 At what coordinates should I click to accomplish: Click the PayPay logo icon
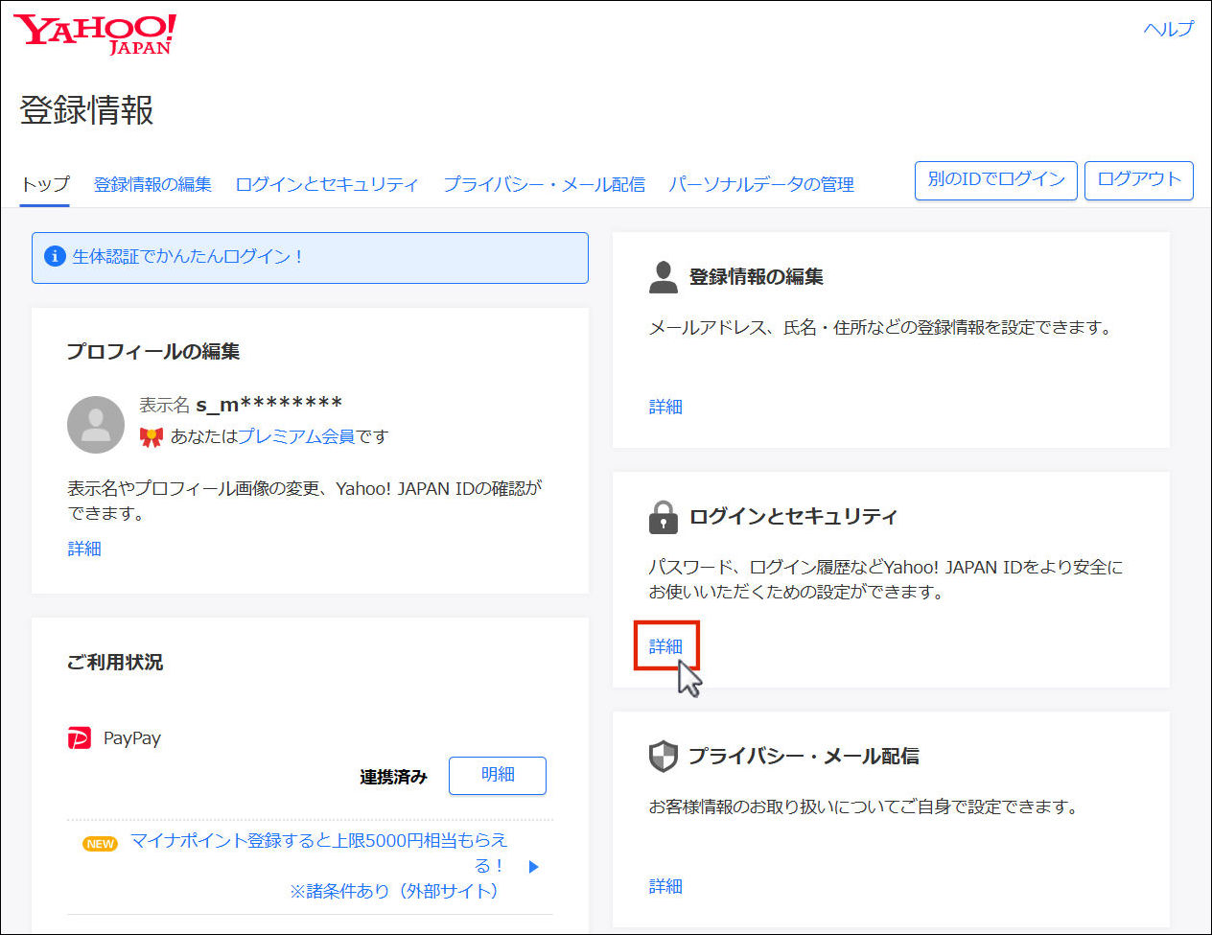[80, 738]
